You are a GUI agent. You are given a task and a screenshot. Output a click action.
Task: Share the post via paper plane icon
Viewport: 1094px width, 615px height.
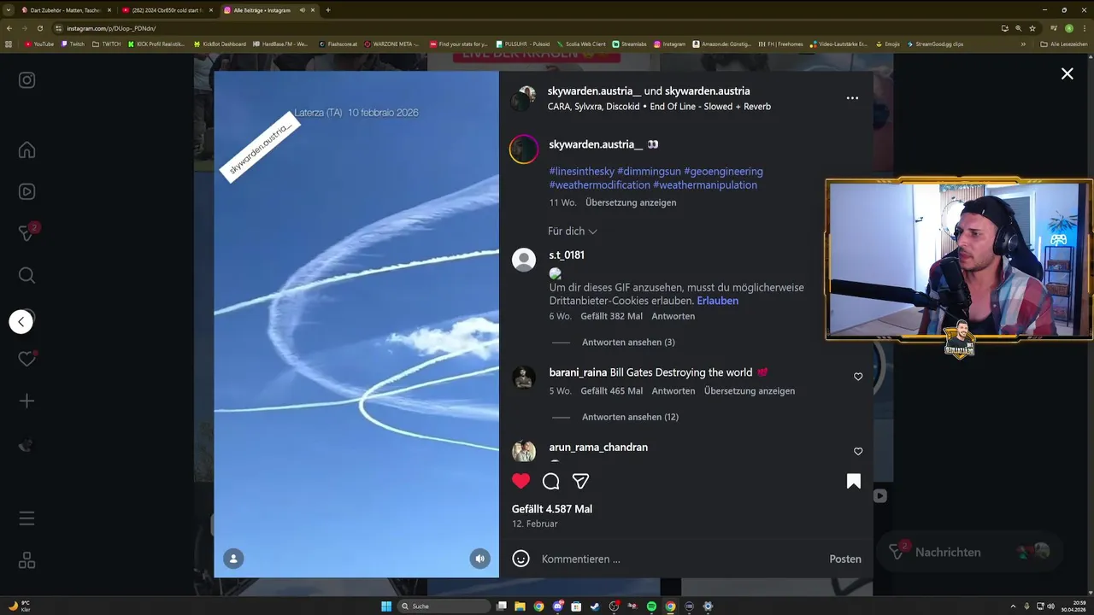pos(580,481)
